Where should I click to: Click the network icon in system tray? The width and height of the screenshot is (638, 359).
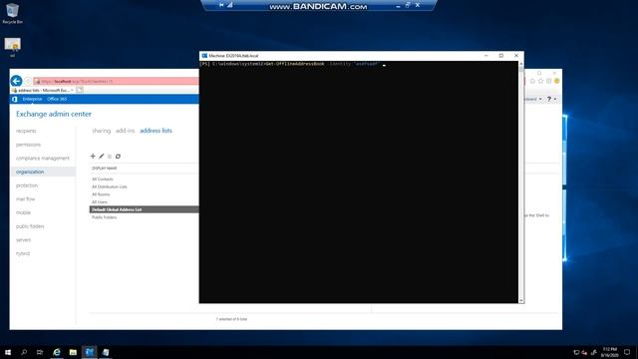coord(576,352)
